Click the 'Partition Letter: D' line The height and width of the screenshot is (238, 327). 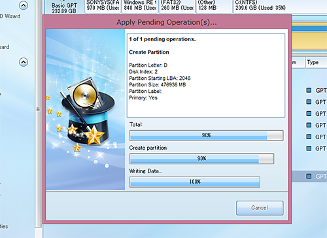point(148,65)
